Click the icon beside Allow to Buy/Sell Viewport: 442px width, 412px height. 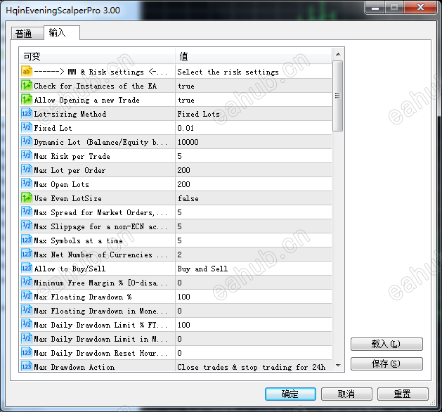[x=27, y=269]
